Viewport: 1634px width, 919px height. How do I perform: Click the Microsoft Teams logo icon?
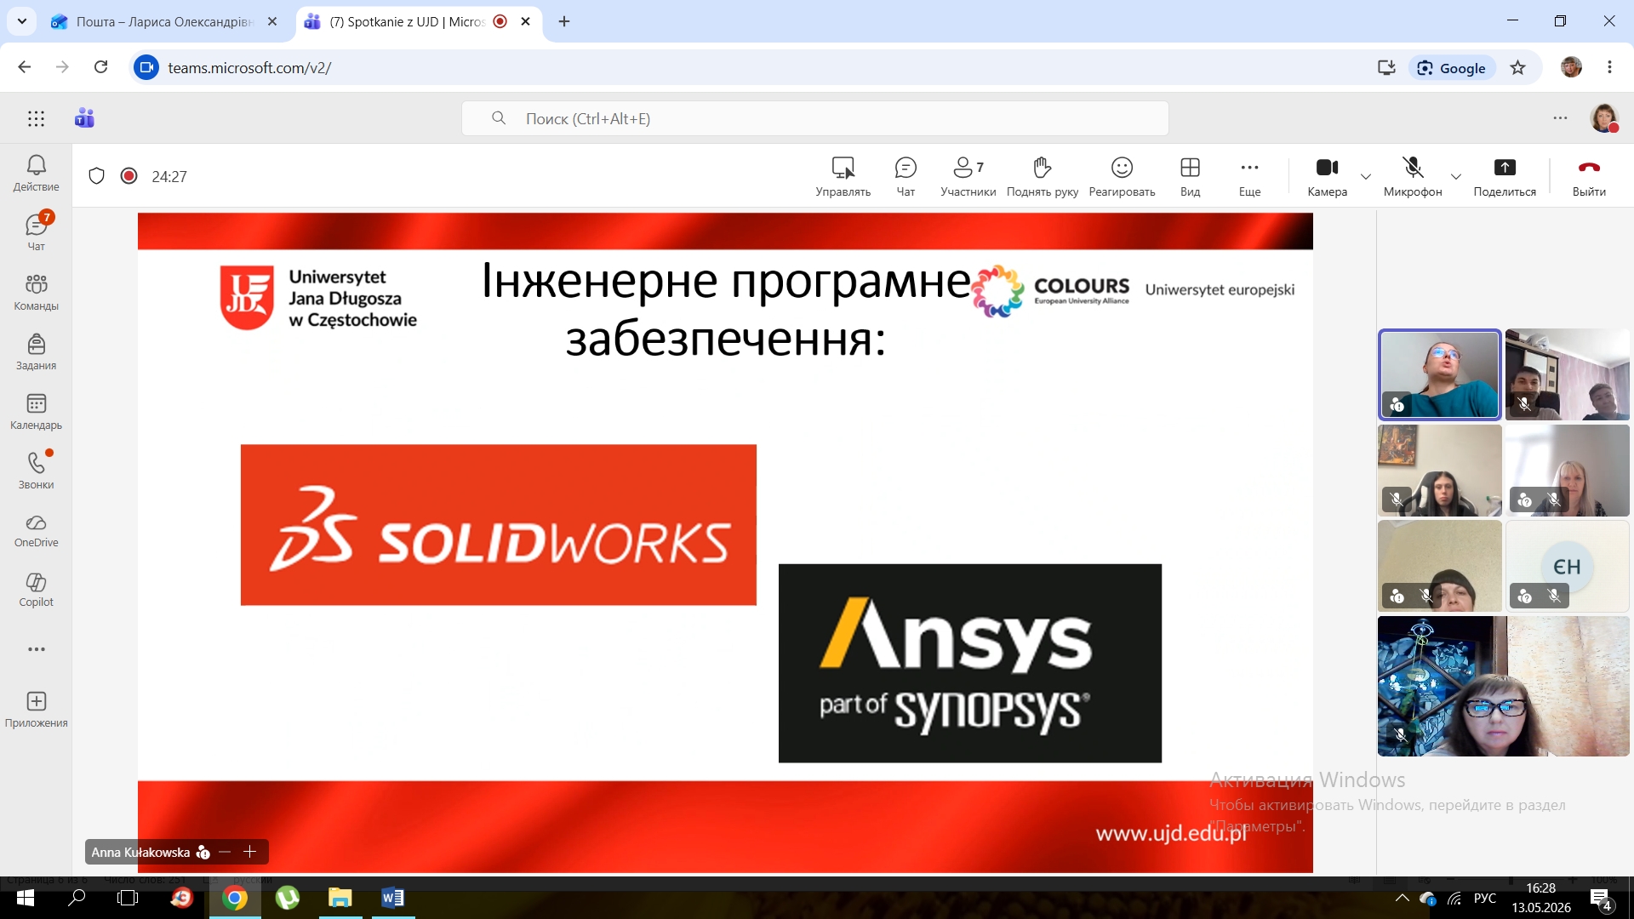[84, 118]
